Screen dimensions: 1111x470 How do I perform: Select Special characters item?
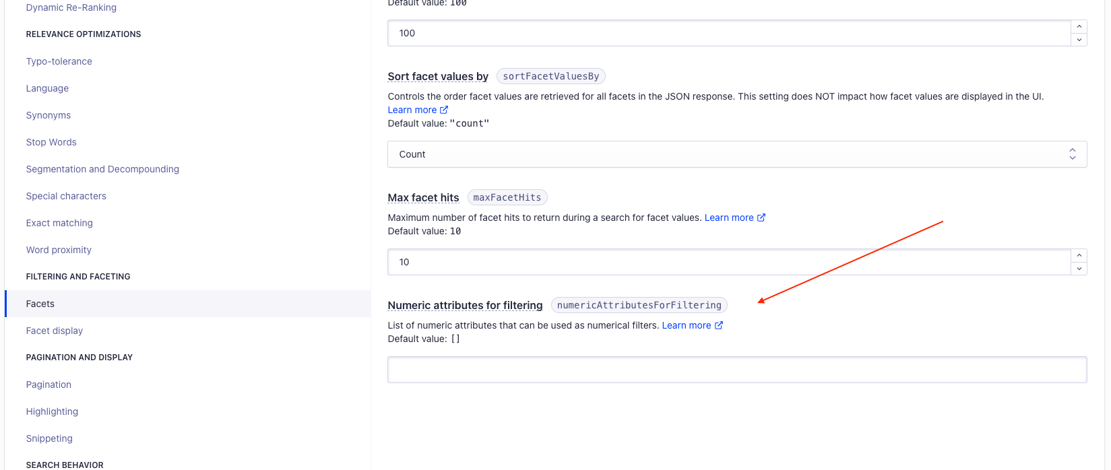pyautogui.click(x=66, y=196)
